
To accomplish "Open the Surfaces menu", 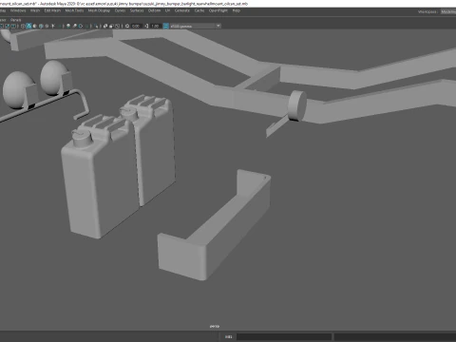I will point(137,10).
